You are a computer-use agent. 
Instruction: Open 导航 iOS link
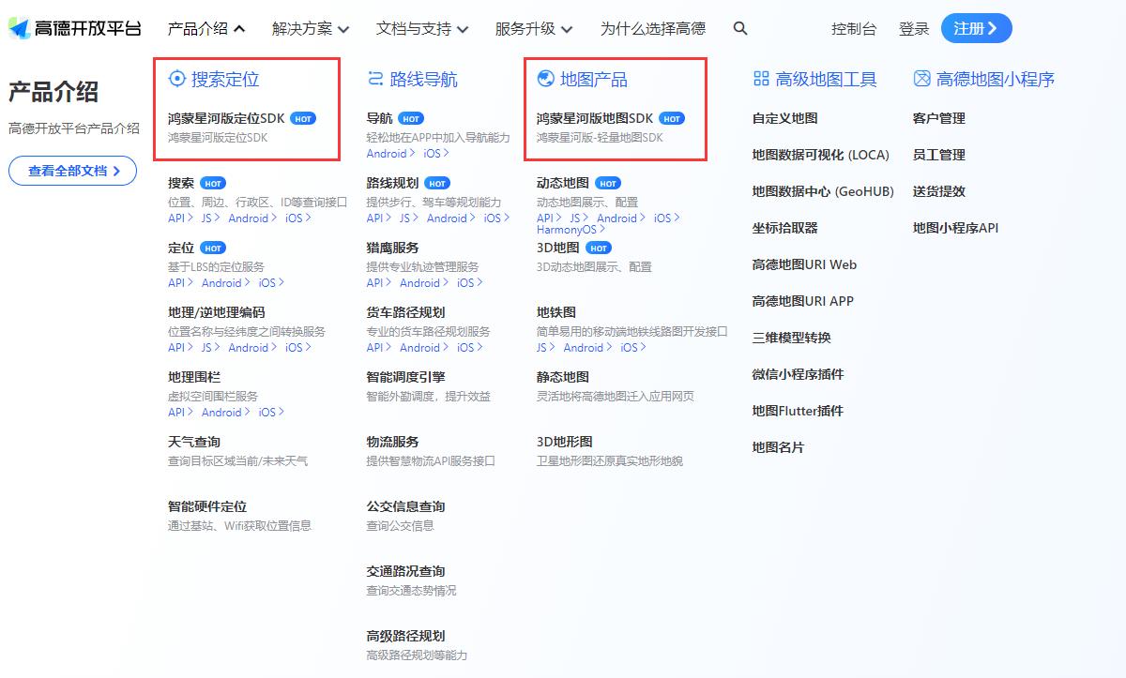coord(436,153)
